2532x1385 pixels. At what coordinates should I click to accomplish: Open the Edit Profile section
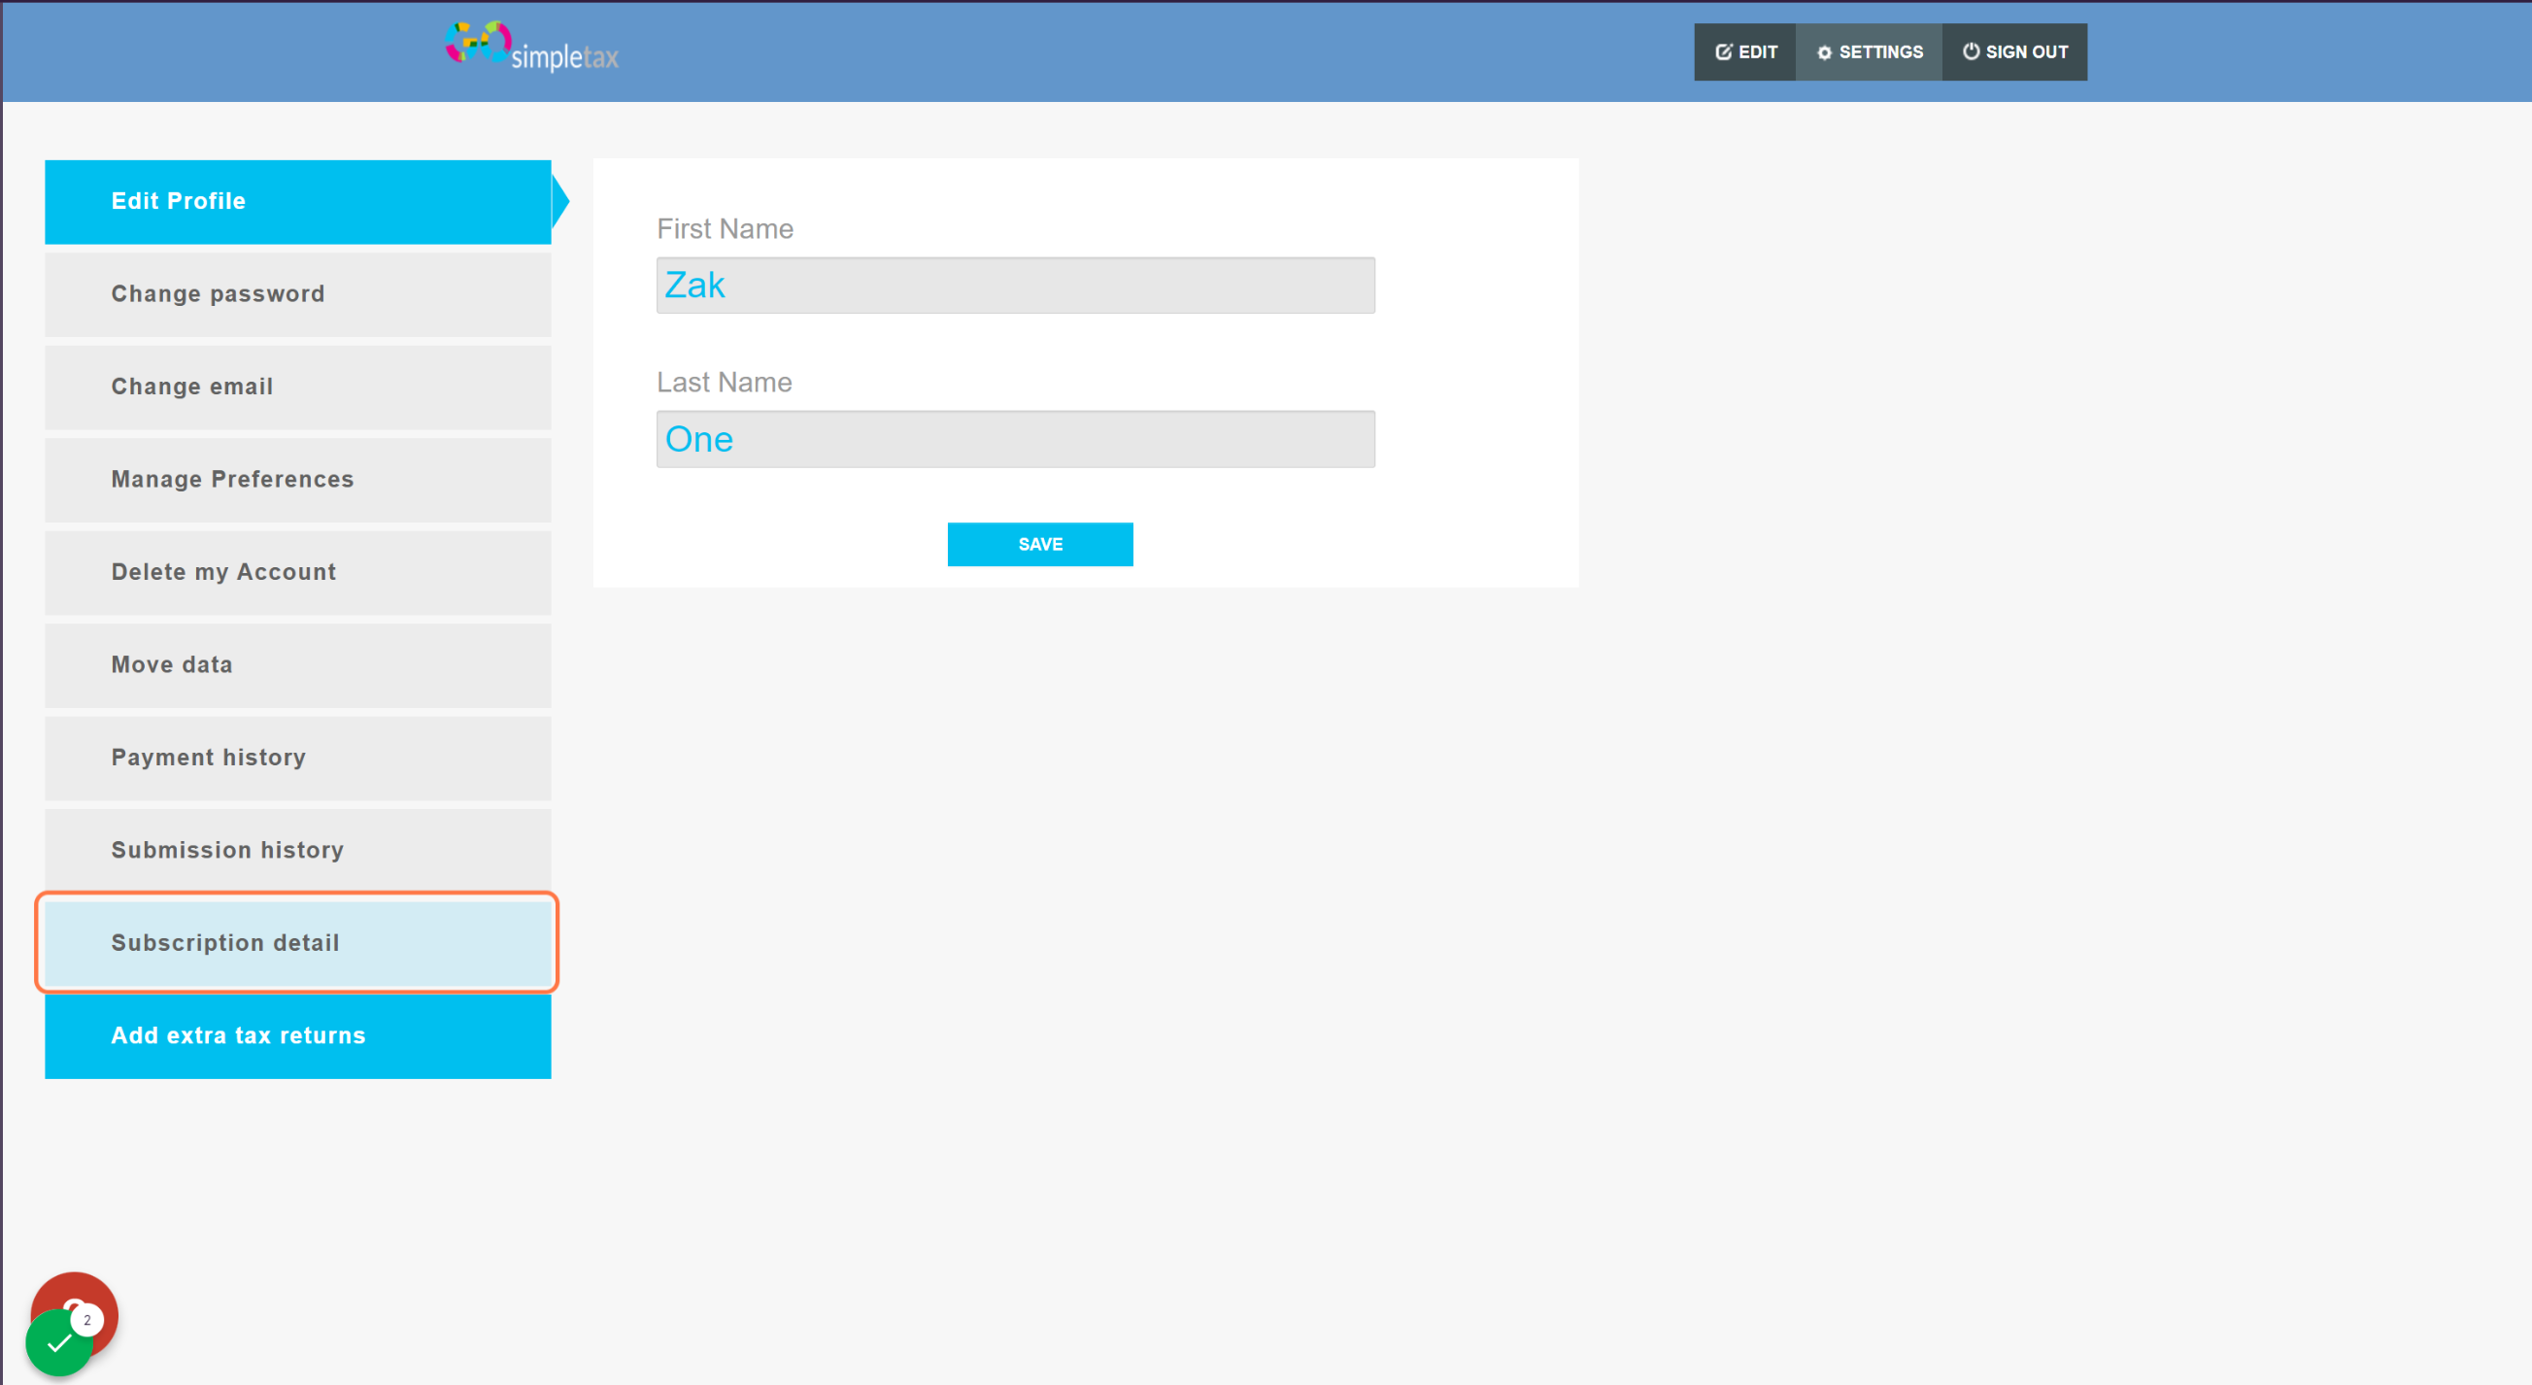click(x=298, y=201)
